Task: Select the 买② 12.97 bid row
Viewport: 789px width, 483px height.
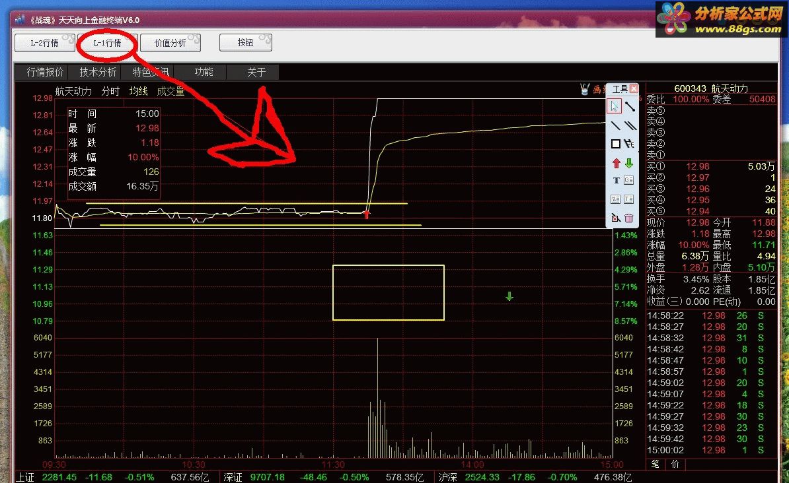Action: click(x=711, y=177)
